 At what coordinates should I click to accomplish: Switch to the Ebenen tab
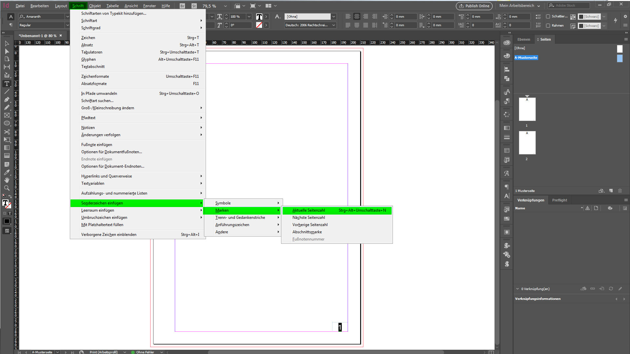(524, 39)
